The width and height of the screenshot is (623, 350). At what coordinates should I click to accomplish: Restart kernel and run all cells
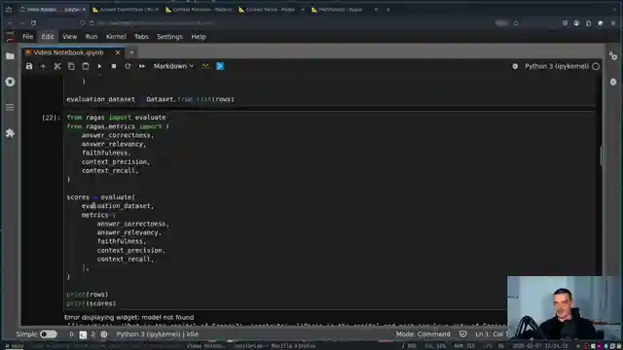(x=142, y=66)
